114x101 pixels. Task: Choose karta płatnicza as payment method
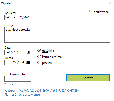[x=39, y=57]
